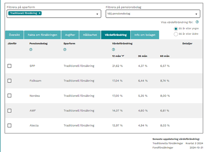Check the compare box for Alecta
This screenshot has height=152, width=206.
[x=9, y=126]
